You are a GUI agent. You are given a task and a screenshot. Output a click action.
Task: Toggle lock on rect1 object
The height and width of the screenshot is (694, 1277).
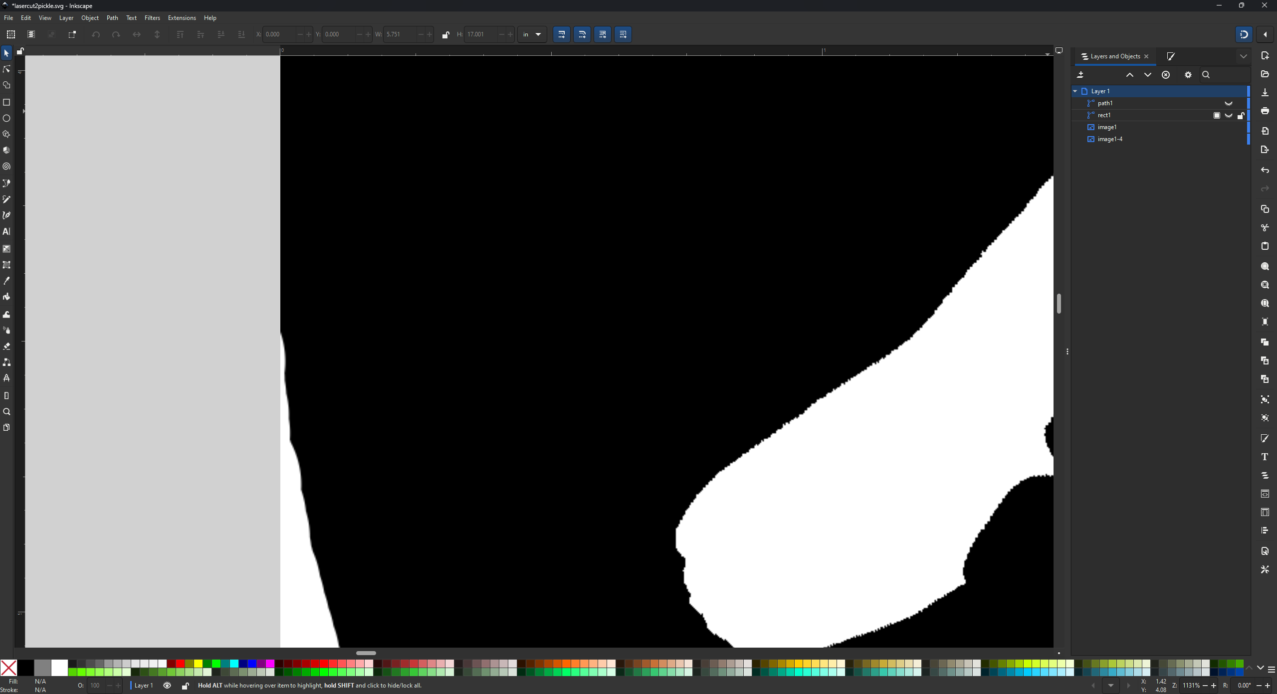pyautogui.click(x=1241, y=116)
